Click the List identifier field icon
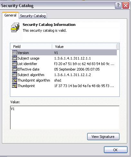 [x=14, y=63]
